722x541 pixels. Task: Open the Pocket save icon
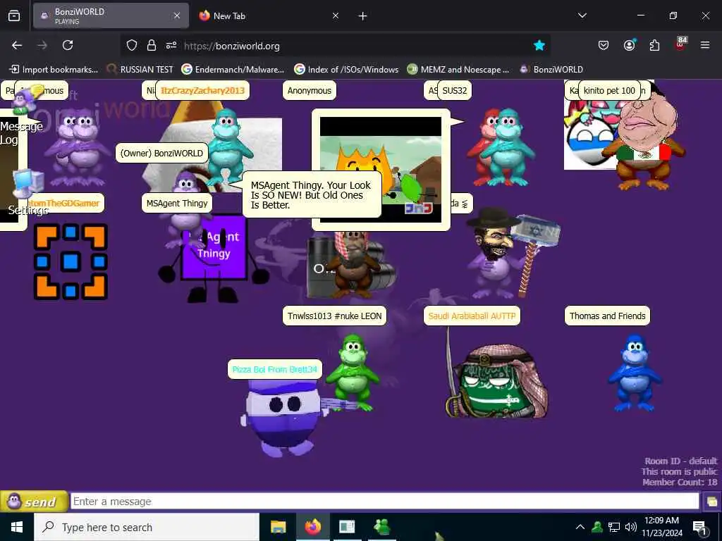pyautogui.click(x=604, y=46)
